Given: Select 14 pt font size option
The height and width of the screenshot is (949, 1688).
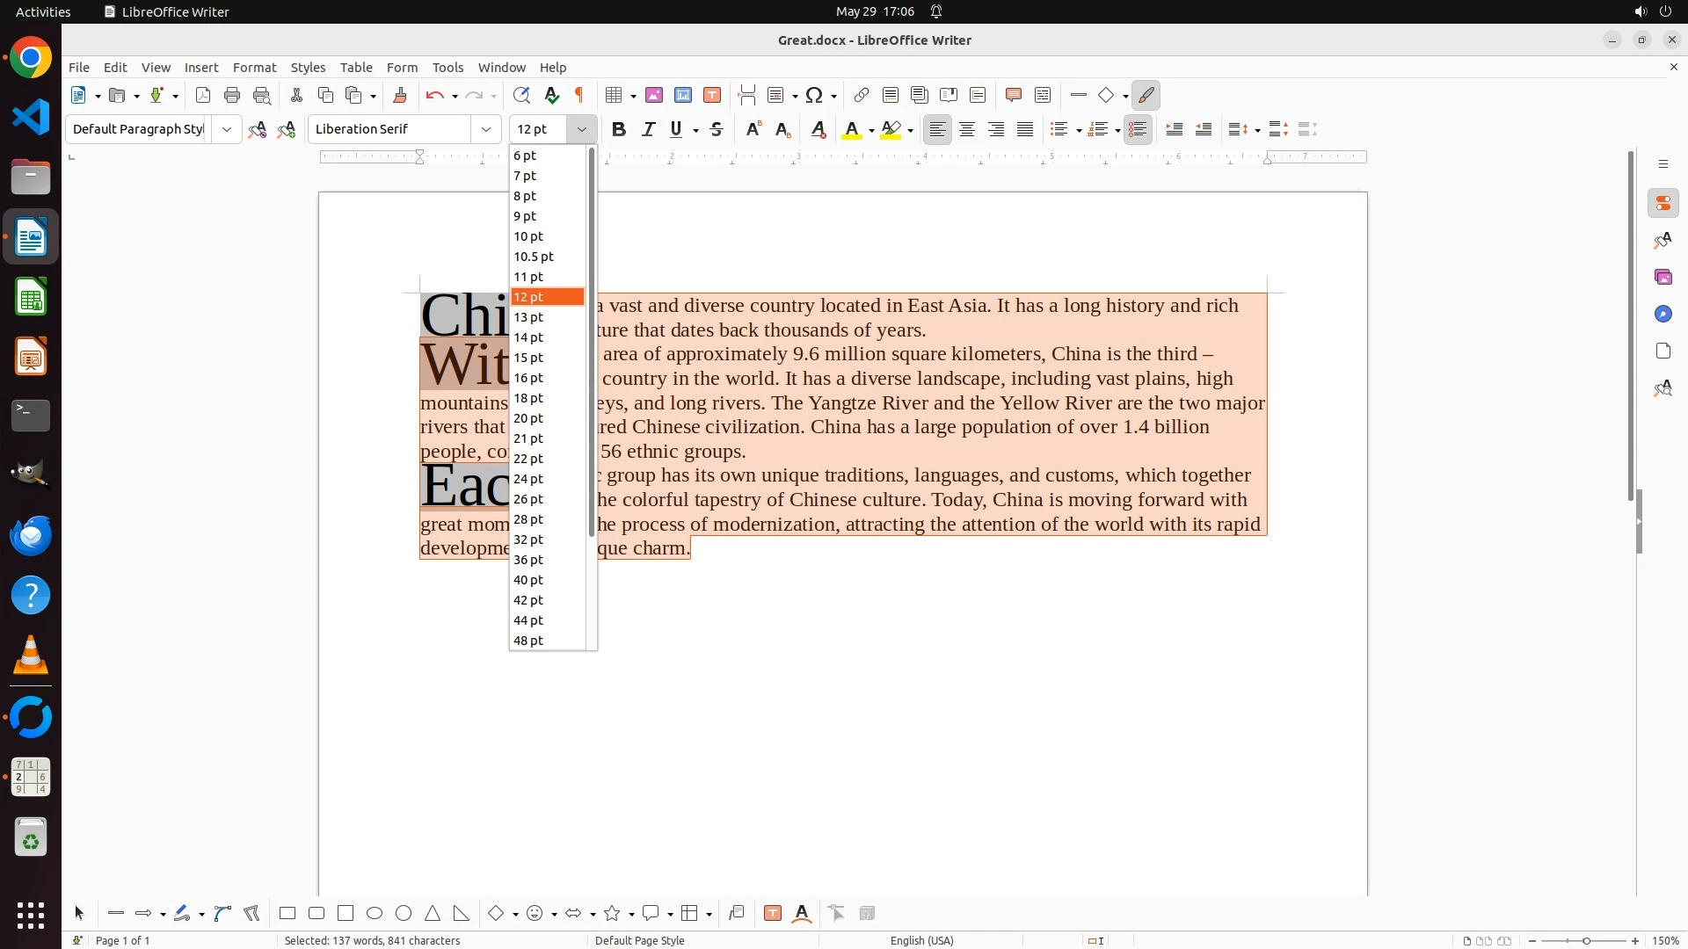Looking at the screenshot, I should [528, 337].
